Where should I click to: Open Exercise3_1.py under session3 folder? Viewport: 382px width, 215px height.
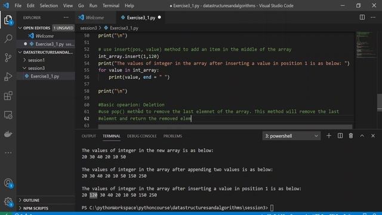coord(45,76)
